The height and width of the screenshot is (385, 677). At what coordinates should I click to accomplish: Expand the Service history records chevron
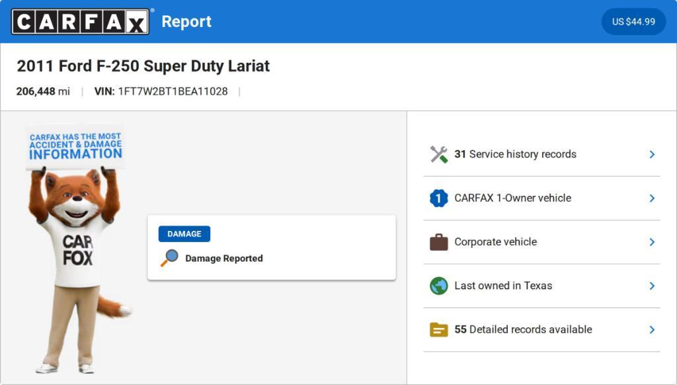tap(652, 154)
